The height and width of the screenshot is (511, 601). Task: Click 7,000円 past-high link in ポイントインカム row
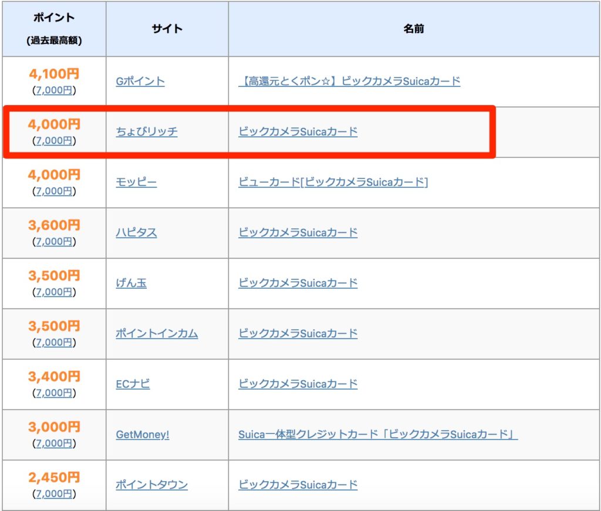tap(54, 343)
